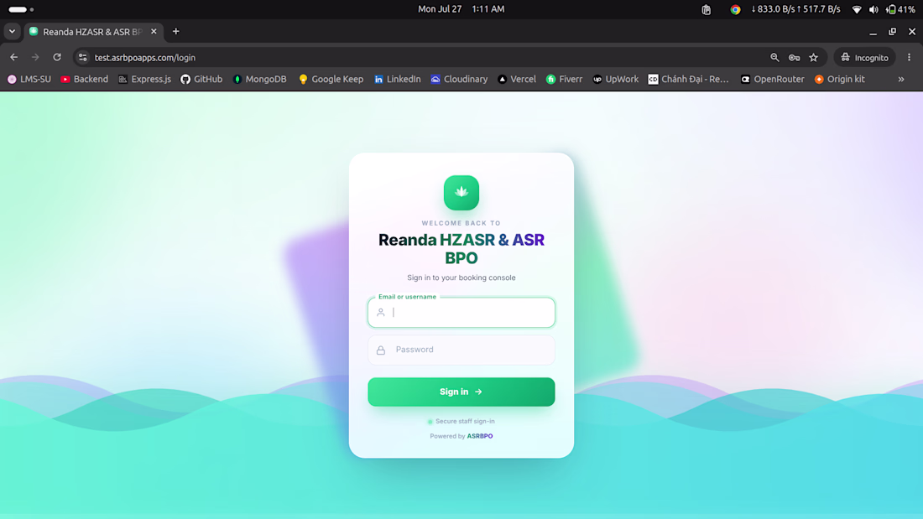Image resolution: width=923 pixels, height=519 pixels.
Task: Open the battery 41% indicator
Action: [x=900, y=9]
